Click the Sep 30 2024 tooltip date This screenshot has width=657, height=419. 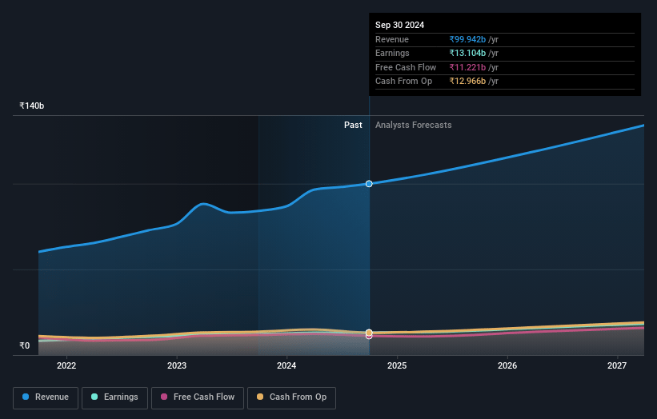(x=399, y=25)
